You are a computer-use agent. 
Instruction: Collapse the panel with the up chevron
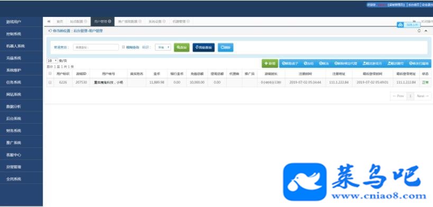[426, 31]
